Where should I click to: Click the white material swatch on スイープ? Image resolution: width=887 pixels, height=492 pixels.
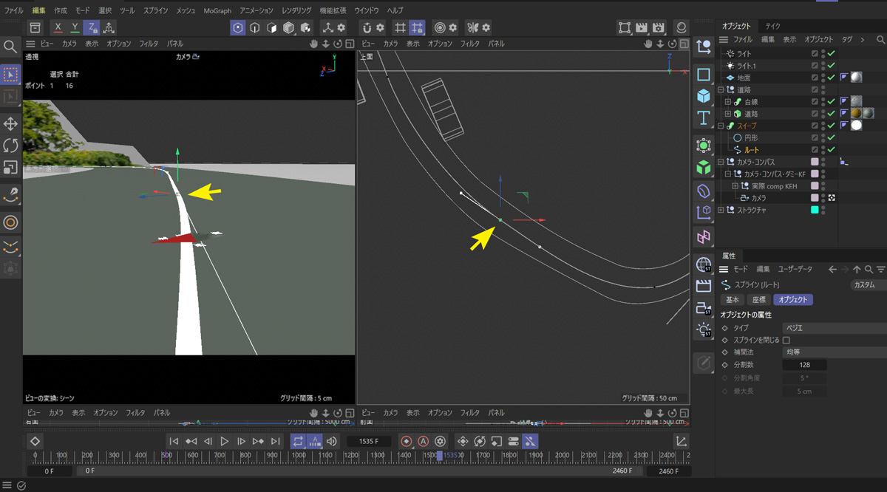click(x=857, y=126)
